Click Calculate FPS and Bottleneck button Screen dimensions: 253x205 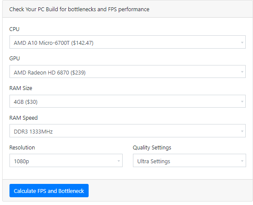point(49,191)
